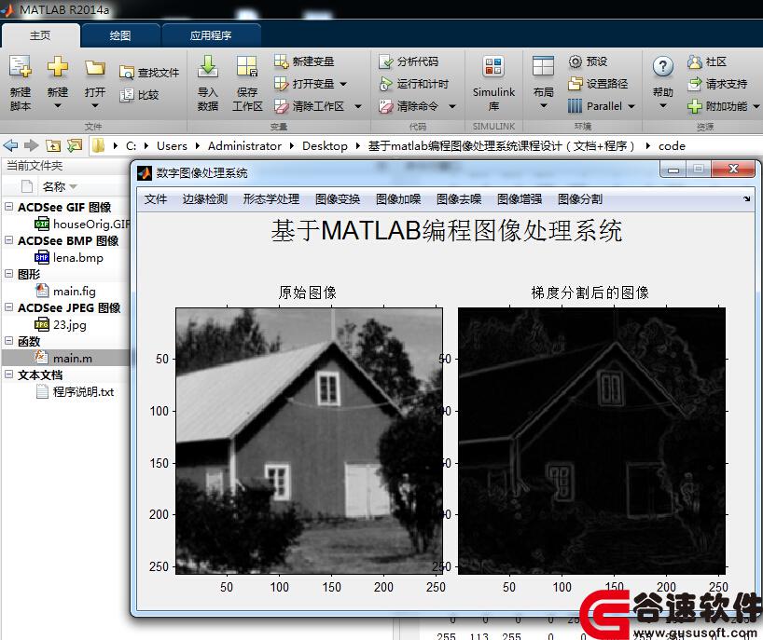Viewport: 763px width, 640px height.
Task: Click the forward arrow in address bar
Action: click(31, 145)
